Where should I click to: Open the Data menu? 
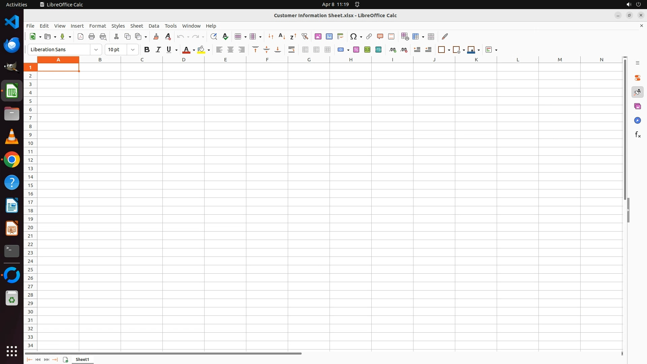coord(154,26)
